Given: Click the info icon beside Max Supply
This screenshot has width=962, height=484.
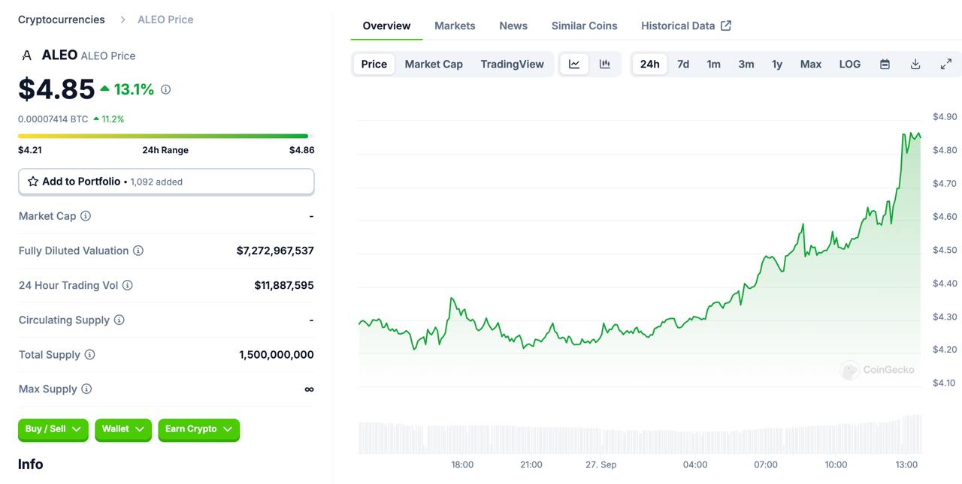Looking at the screenshot, I should pyautogui.click(x=86, y=389).
